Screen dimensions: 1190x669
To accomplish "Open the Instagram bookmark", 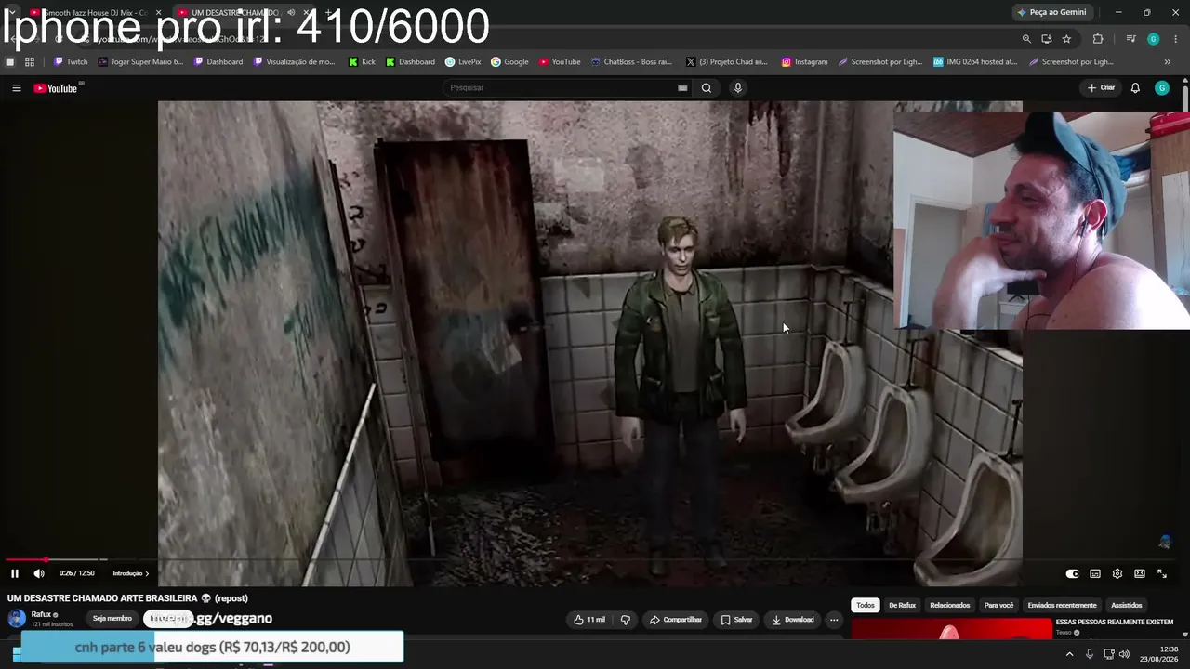I will point(804,62).
